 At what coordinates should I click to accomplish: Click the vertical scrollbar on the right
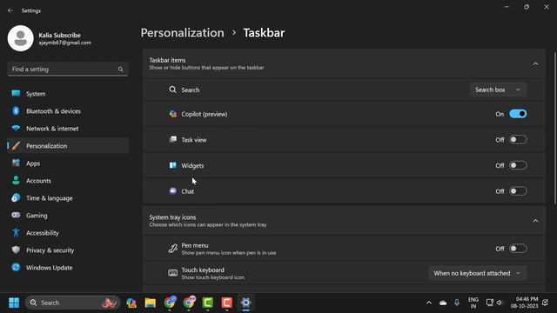[x=555, y=128]
